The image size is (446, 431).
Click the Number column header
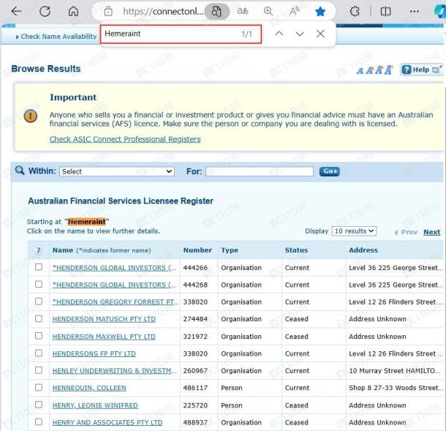pos(197,250)
